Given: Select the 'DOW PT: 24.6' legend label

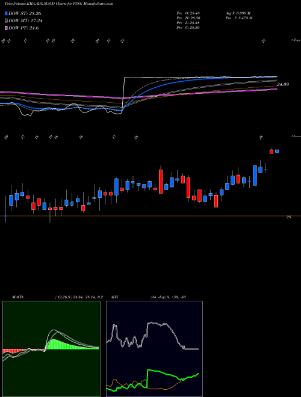Looking at the screenshot, I should [23, 28].
